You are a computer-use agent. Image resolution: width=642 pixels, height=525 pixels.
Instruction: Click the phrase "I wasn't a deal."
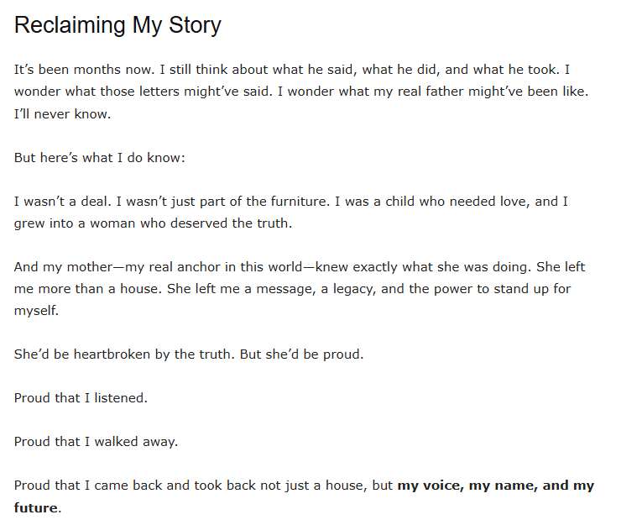coord(61,202)
